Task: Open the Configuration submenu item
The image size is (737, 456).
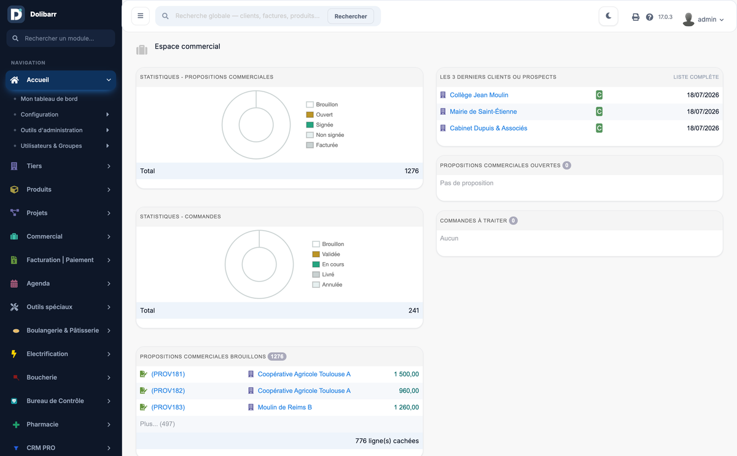Action: [x=39, y=115]
